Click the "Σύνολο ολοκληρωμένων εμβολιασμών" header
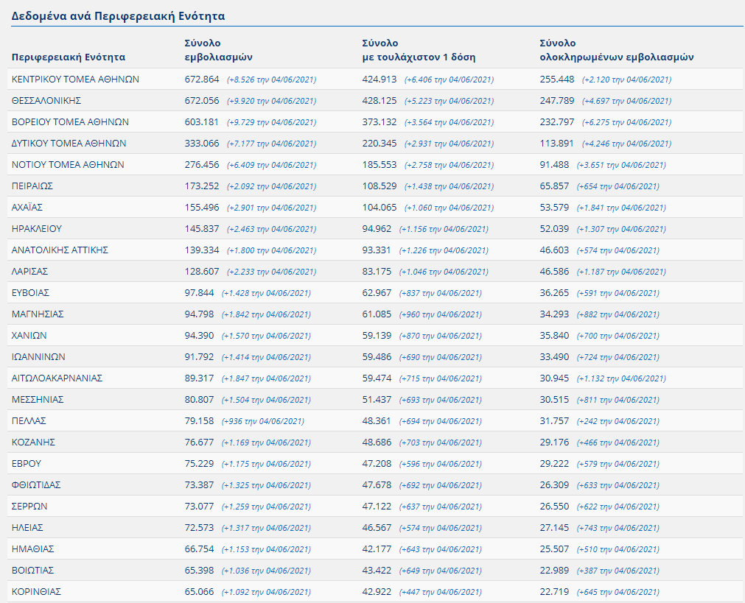 (617, 50)
